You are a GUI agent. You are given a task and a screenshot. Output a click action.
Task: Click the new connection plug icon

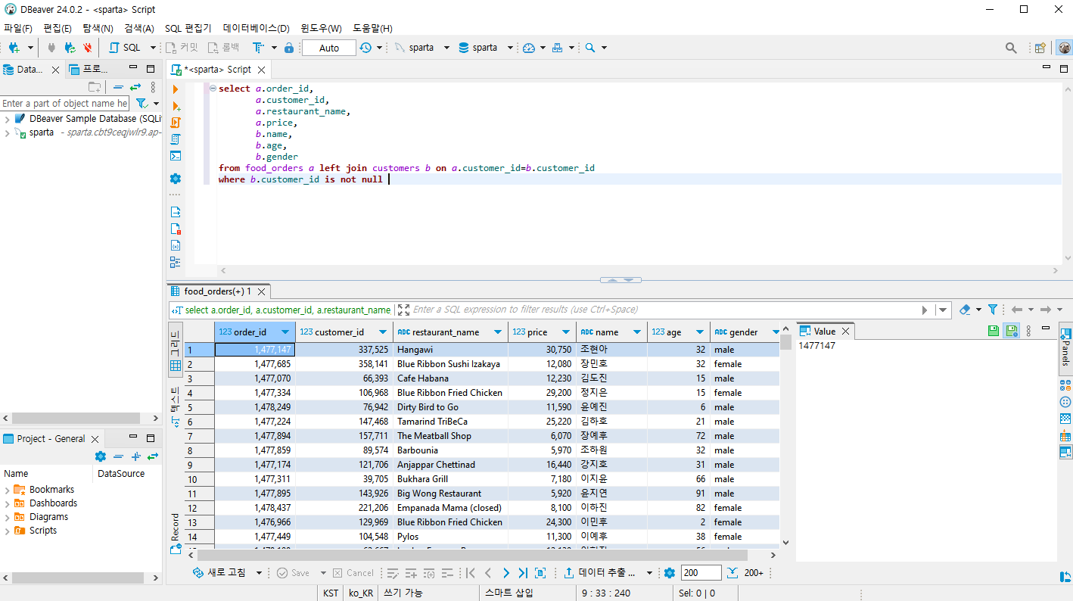click(14, 48)
